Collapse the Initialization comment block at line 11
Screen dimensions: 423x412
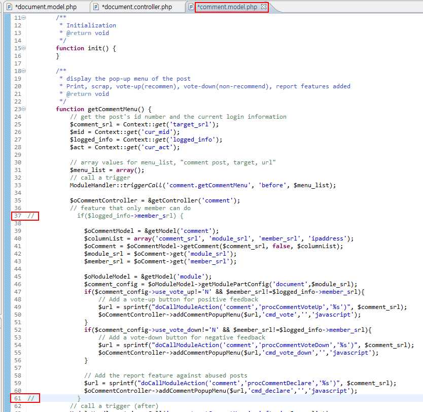(24, 18)
